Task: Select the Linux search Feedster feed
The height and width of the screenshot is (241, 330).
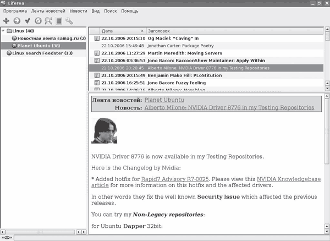Action: 42,53
